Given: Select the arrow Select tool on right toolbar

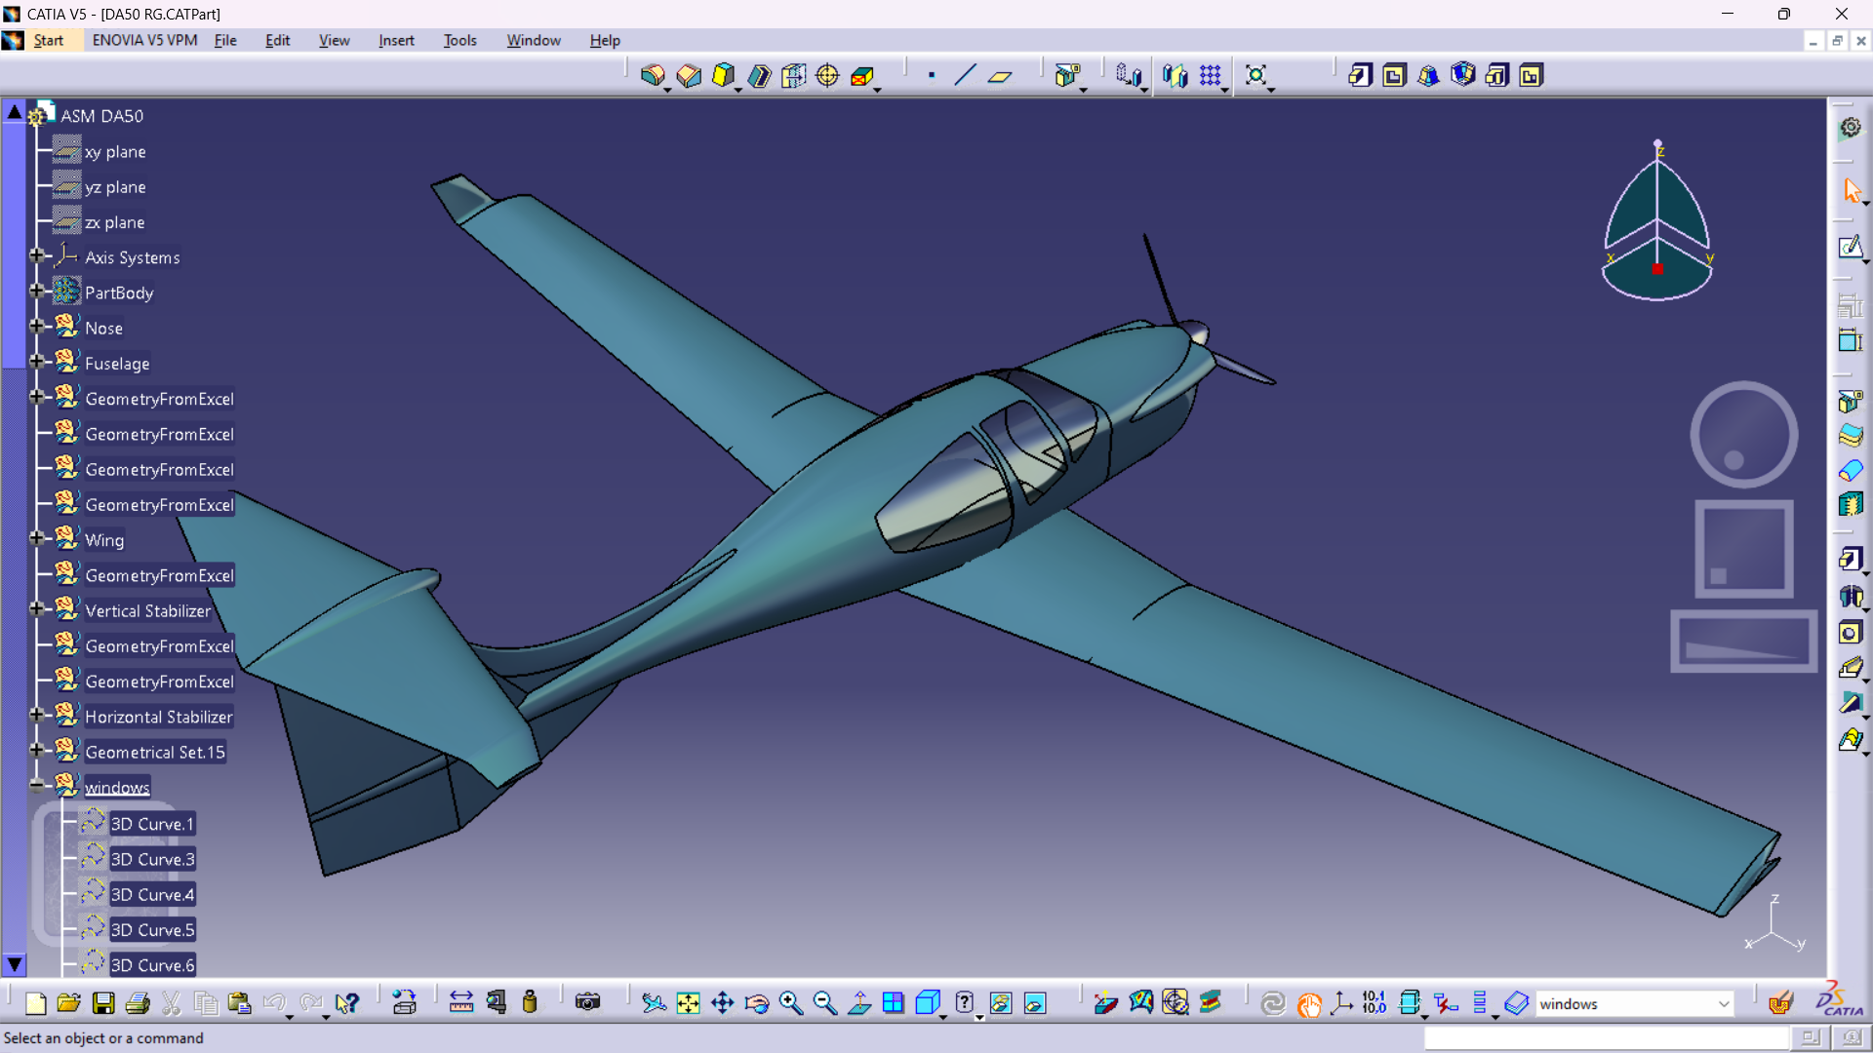Looking at the screenshot, I should (x=1851, y=190).
